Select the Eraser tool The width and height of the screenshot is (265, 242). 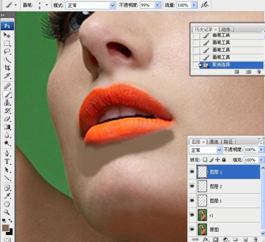[7, 119]
